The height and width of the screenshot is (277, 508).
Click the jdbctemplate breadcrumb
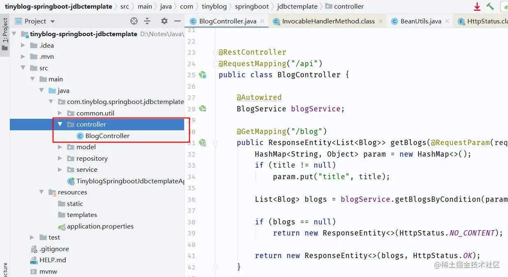click(x=298, y=7)
